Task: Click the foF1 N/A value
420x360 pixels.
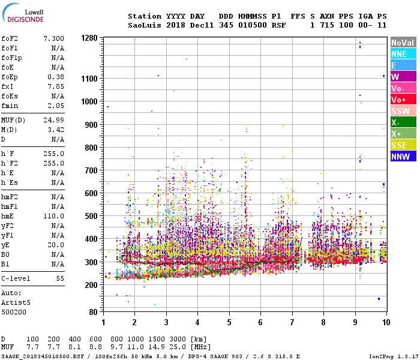Action: click(58, 48)
